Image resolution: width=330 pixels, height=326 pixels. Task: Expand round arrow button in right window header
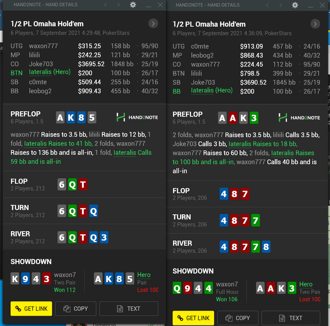click(x=315, y=24)
